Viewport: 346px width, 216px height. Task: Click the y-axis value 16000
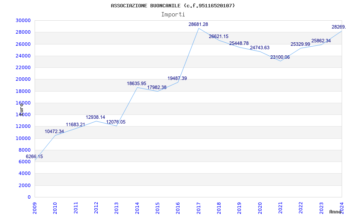click(x=23, y=103)
